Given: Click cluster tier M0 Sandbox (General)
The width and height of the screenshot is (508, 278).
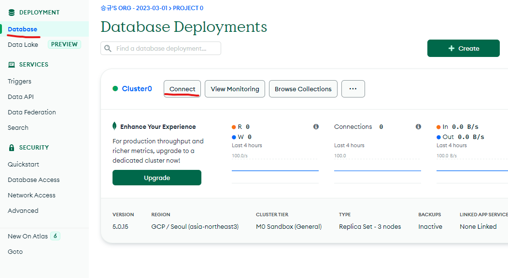Looking at the screenshot, I should click(289, 227).
